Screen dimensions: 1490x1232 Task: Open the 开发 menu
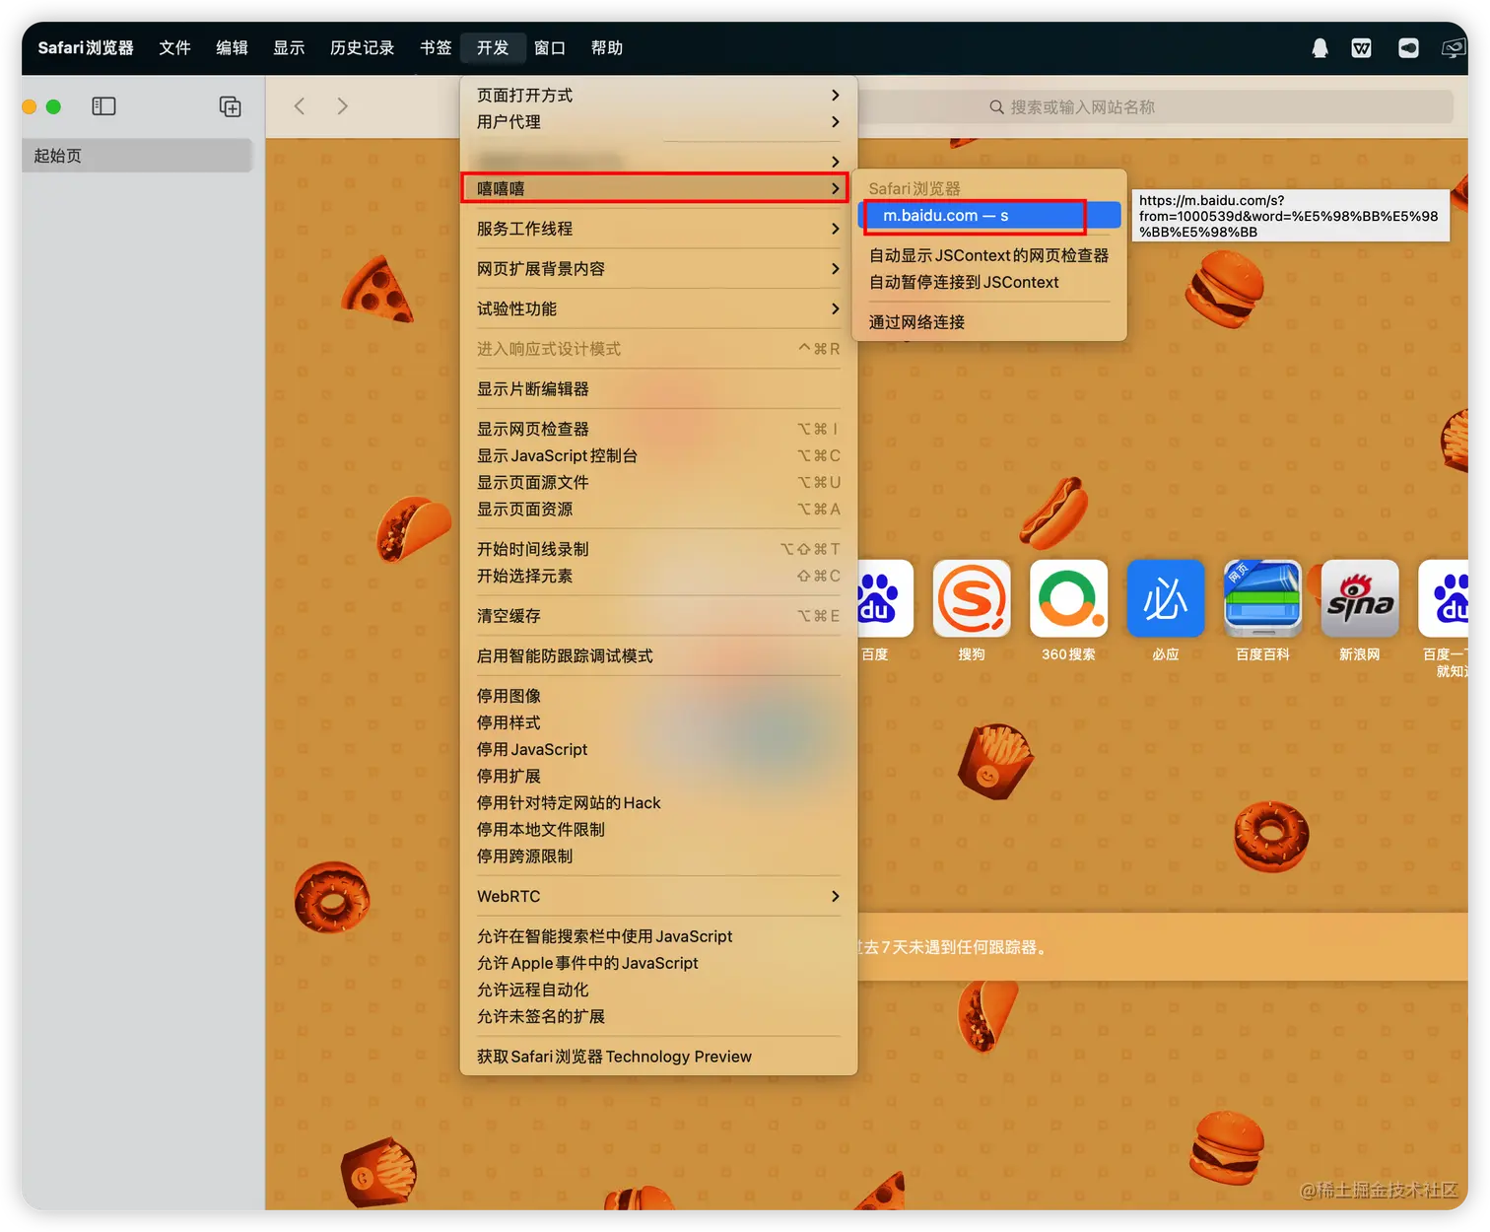coord(493,48)
